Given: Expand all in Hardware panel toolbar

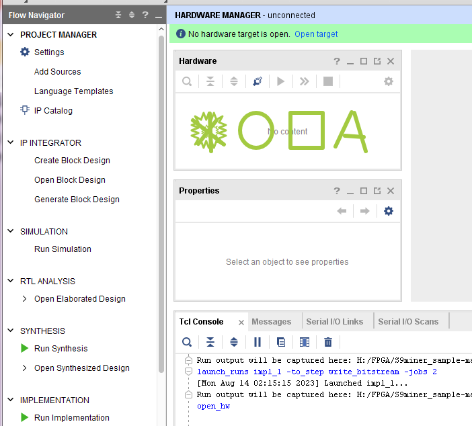Looking at the screenshot, I should pos(234,81).
